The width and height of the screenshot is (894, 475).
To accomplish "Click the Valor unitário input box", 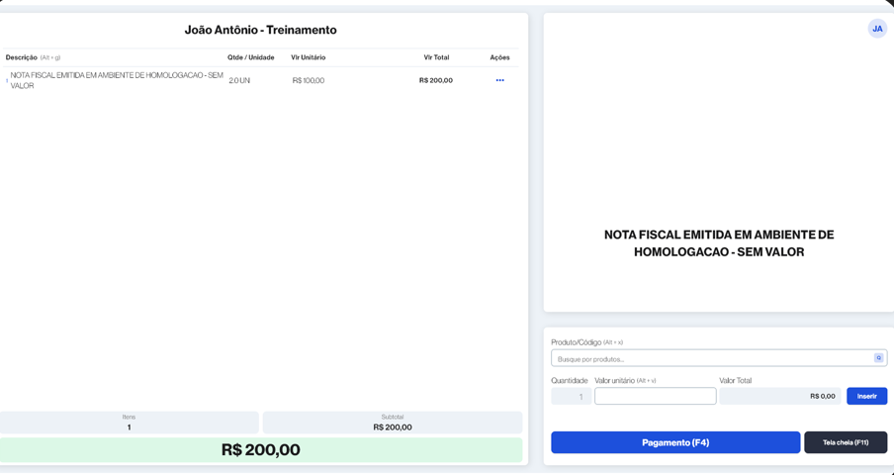I will point(655,396).
